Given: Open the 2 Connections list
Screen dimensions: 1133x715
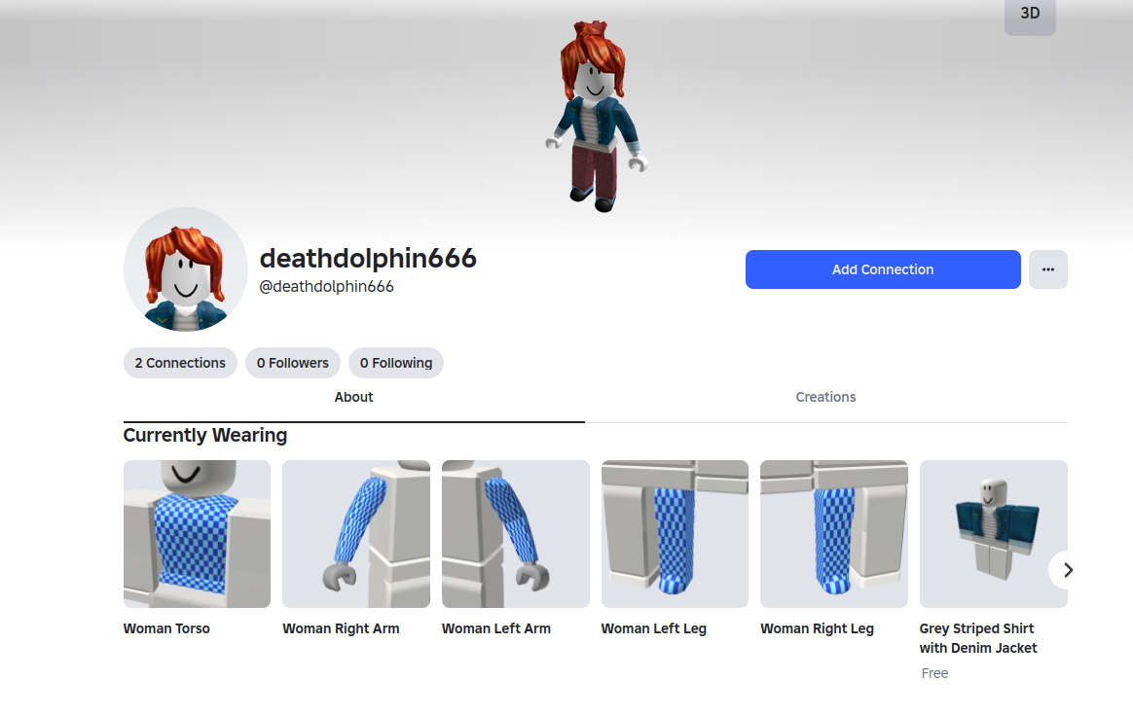Looking at the screenshot, I should click(180, 363).
